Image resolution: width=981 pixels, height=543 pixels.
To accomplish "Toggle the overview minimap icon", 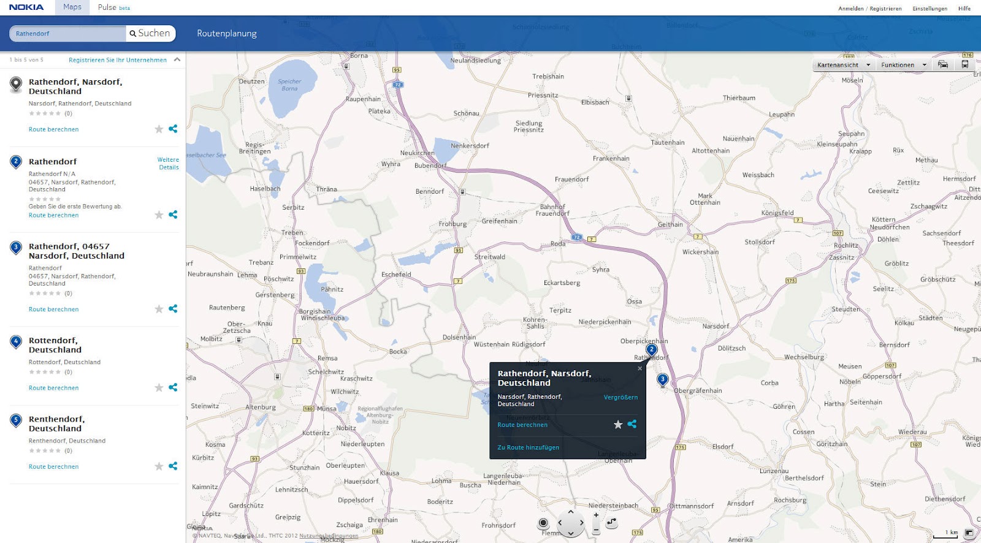I will (x=969, y=533).
